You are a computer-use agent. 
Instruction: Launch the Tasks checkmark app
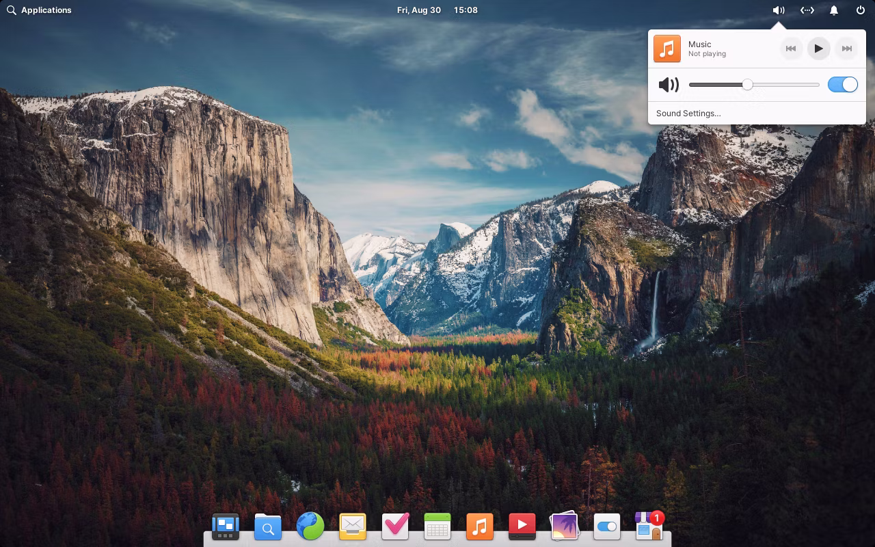(x=395, y=526)
